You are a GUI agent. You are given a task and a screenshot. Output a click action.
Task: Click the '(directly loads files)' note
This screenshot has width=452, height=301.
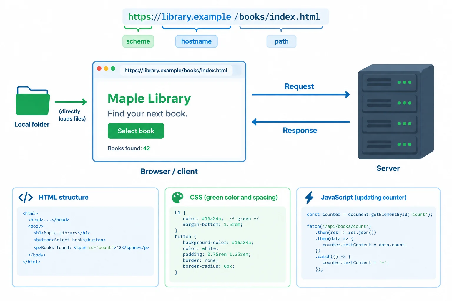pos(72,115)
